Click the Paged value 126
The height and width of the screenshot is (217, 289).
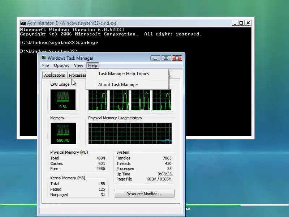102,189
